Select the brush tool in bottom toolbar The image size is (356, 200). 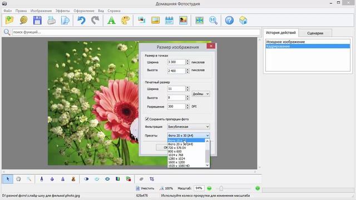tap(42, 179)
